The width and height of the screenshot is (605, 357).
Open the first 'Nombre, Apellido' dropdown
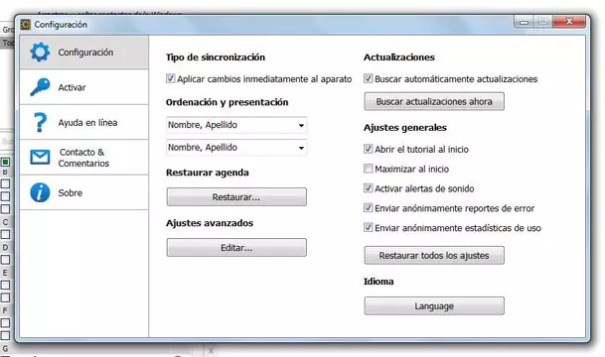click(236, 125)
